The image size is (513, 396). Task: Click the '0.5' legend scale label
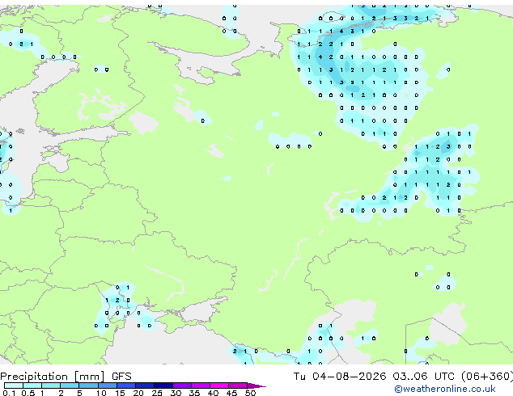pyautogui.click(x=28, y=393)
